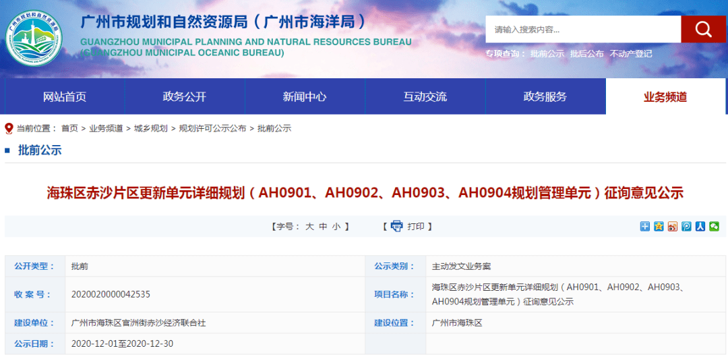Click date range 2020-12-01至2020-12-30
728x363 pixels.
[123, 344]
